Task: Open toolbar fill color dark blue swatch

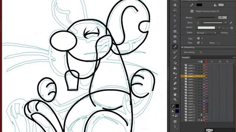Action: (x=177, y=111)
